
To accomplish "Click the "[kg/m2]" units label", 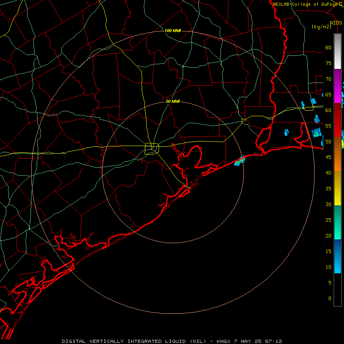I will (321, 27).
